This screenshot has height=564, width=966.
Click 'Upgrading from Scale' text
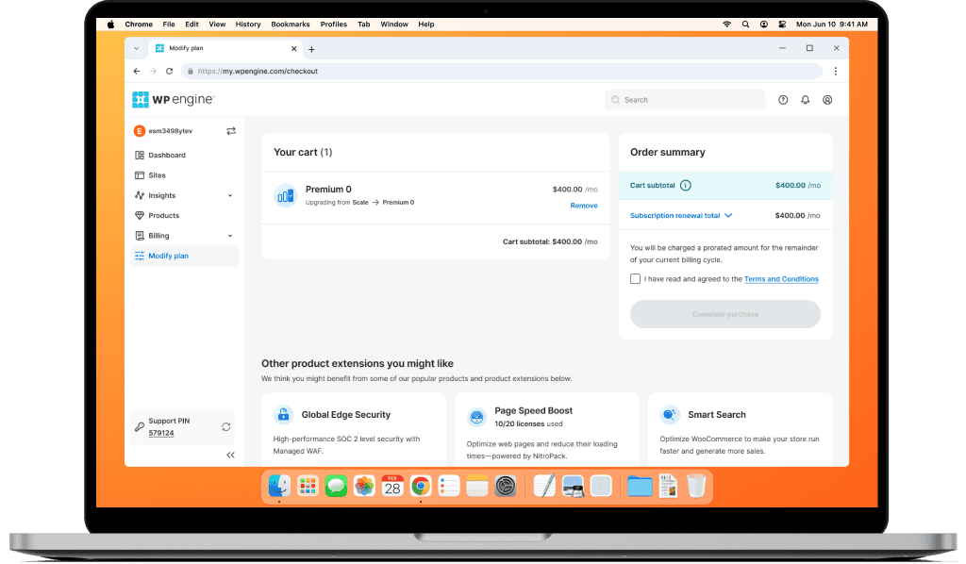(337, 203)
